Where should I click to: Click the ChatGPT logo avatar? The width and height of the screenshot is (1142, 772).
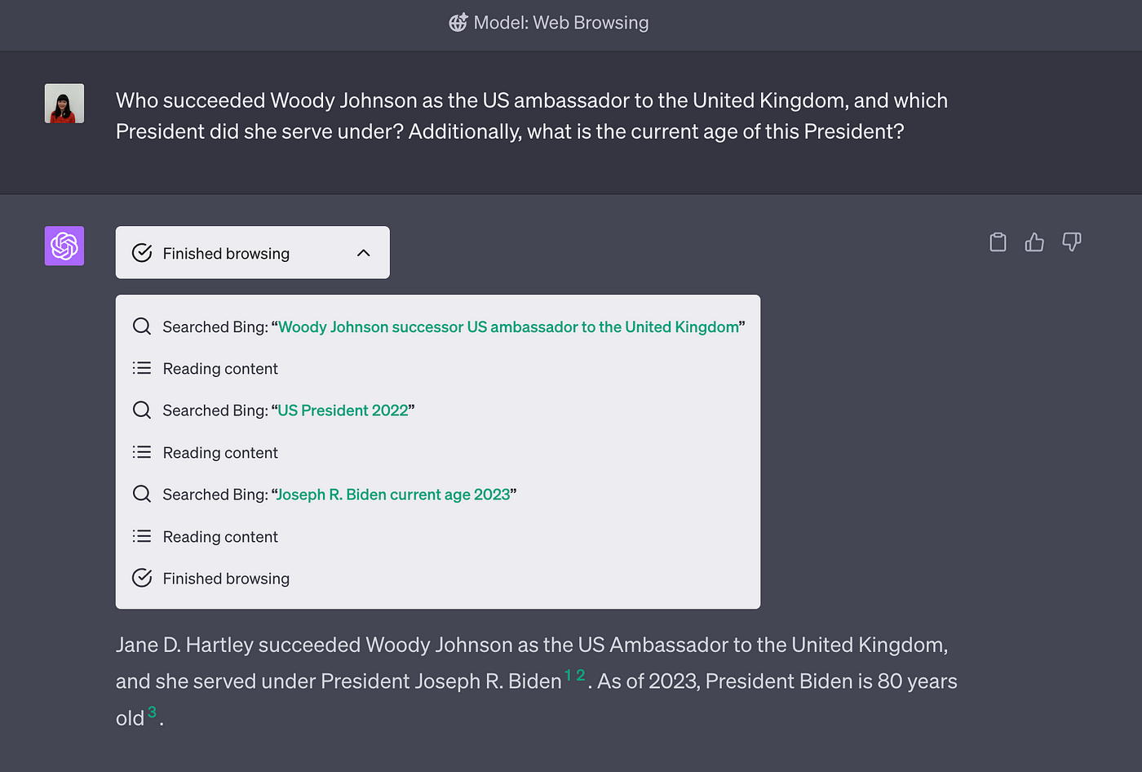[64, 246]
